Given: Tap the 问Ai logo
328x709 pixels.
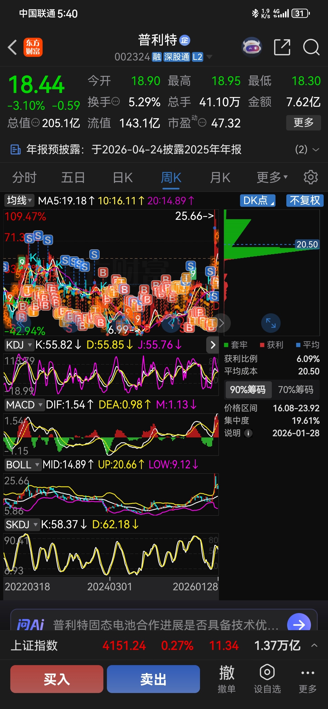Looking at the screenshot, I should pos(31,625).
